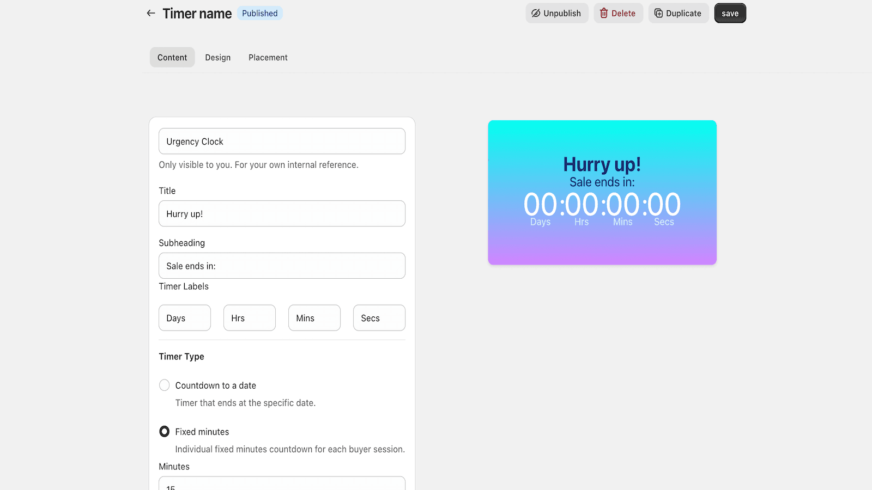Switch to the Content tab
Image resolution: width=872 pixels, height=490 pixels.
[x=172, y=57]
